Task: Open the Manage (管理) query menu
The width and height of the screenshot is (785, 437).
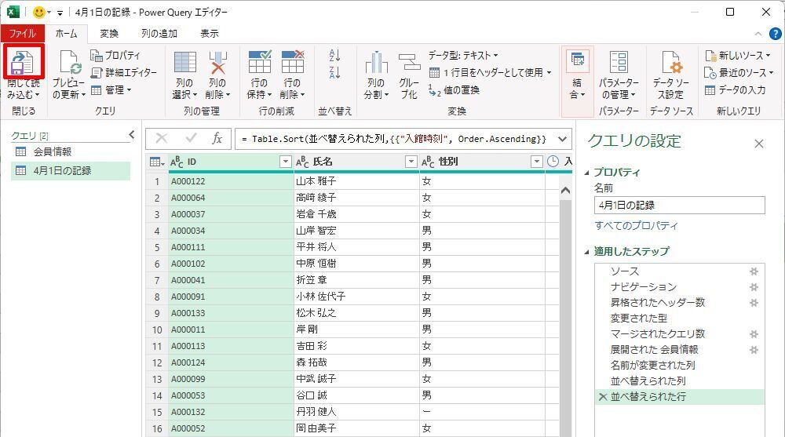Action: (111, 90)
